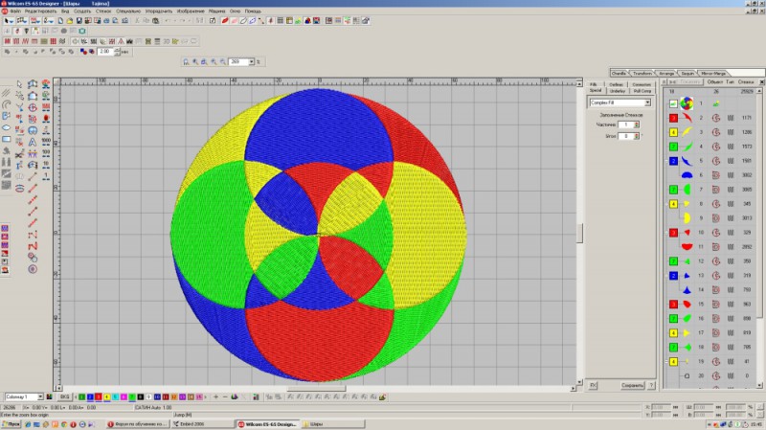766x430 pixels.
Task: Select black color 8 in the palette
Action: (140, 396)
